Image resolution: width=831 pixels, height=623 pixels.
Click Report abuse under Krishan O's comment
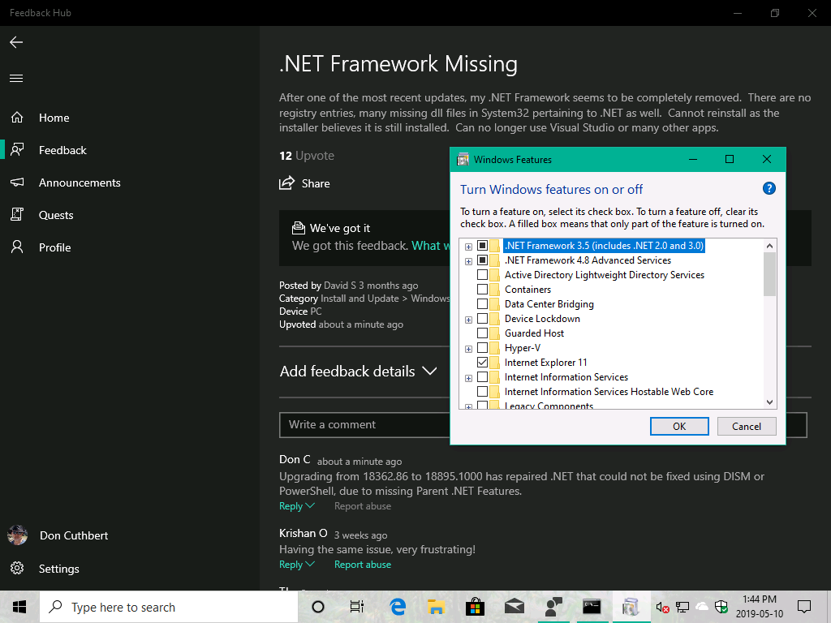(363, 565)
